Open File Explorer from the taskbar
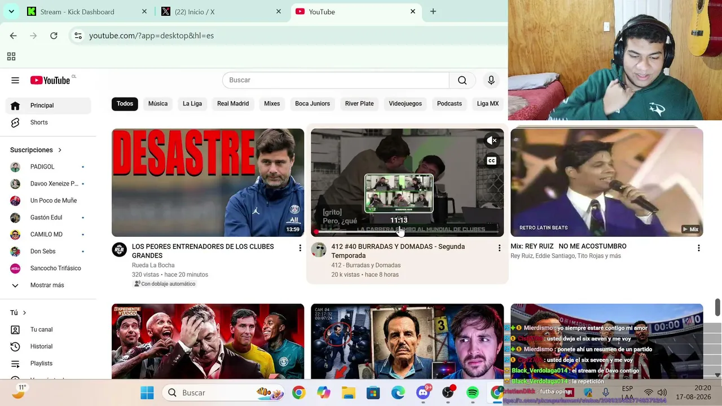Viewport: 722px width, 406px height. click(349, 392)
